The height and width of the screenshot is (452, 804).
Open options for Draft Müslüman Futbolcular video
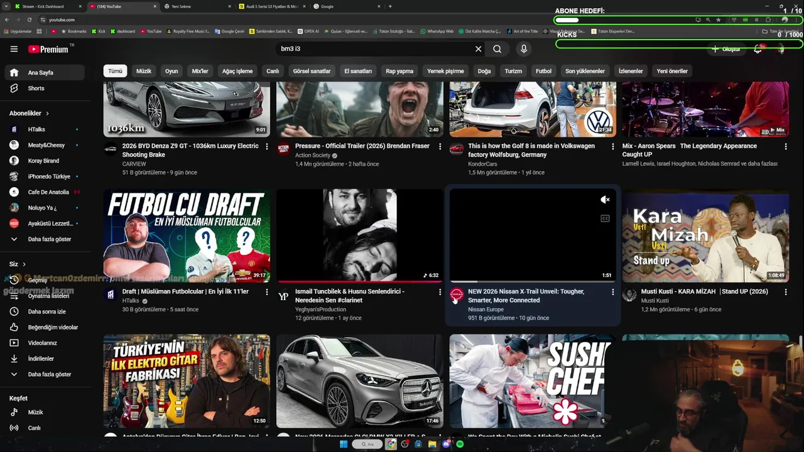pyautogui.click(x=267, y=292)
